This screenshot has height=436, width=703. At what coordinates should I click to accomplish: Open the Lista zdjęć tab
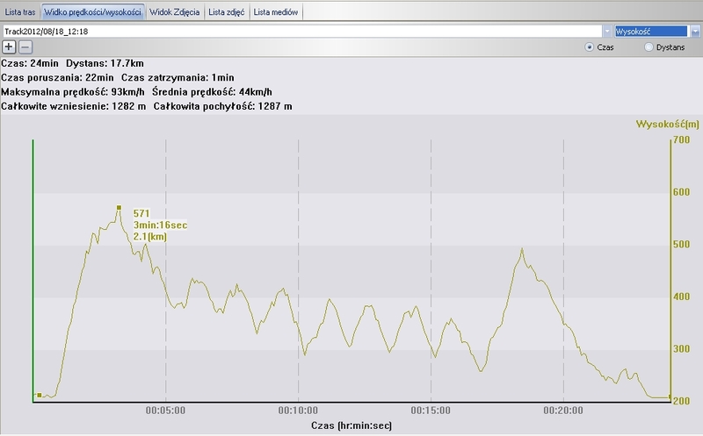[227, 12]
